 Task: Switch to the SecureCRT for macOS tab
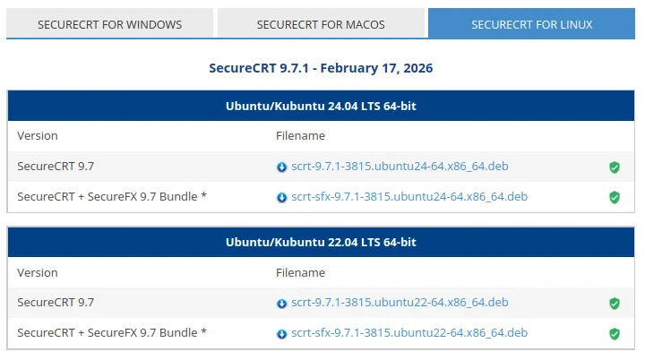[321, 24]
